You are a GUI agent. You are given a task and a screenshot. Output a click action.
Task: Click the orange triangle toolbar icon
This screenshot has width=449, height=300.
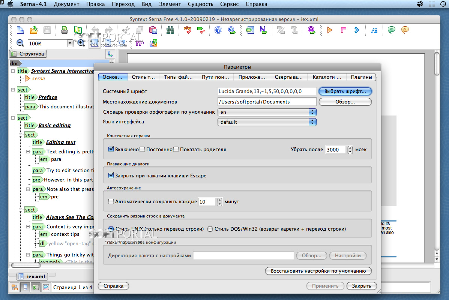pyautogui.click(x=330, y=30)
